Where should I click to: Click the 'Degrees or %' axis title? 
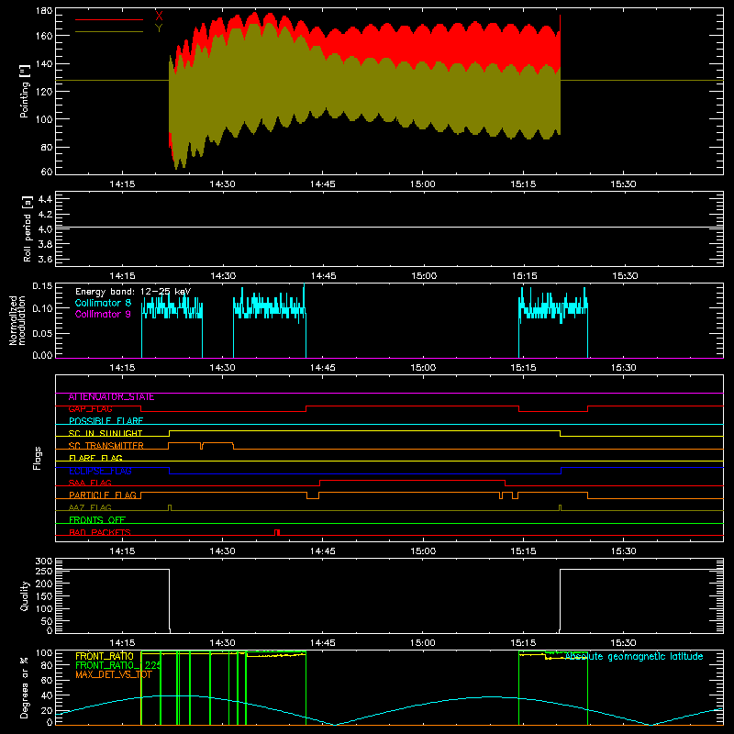25,687
